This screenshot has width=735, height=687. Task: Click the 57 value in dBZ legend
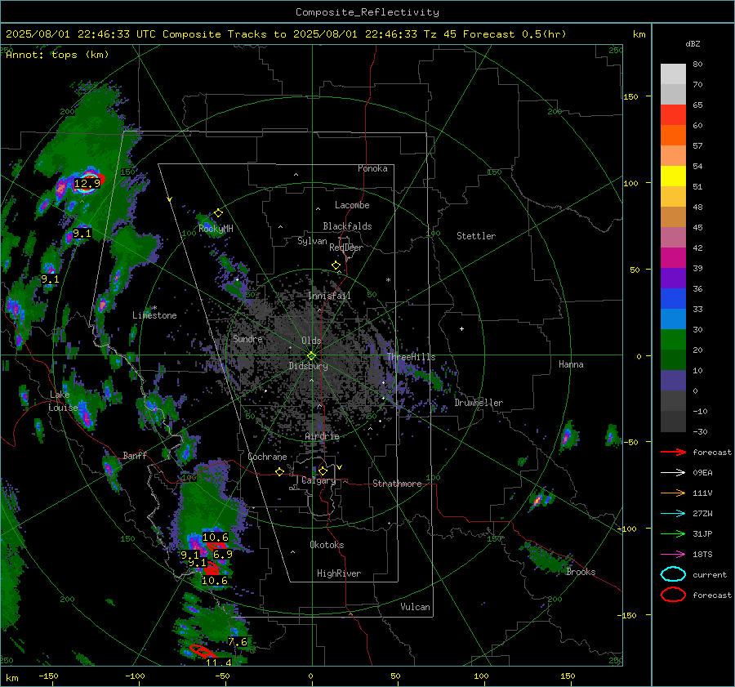point(697,146)
